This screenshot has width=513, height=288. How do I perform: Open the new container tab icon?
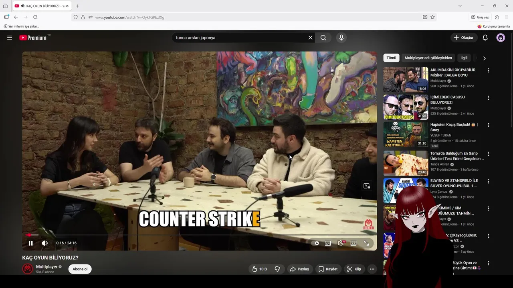coord(6,17)
